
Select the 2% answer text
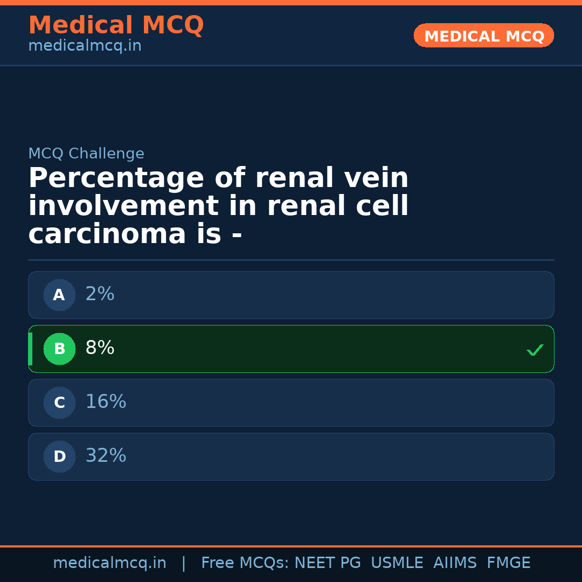point(100,294)
